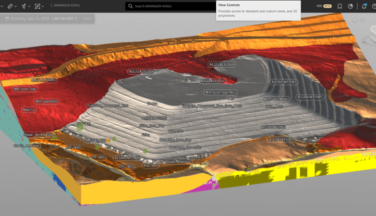The height and width of the screenshot is (216, 376).
Task: Expand the measure tool dropdown arrow
Action: coord(16,6)
